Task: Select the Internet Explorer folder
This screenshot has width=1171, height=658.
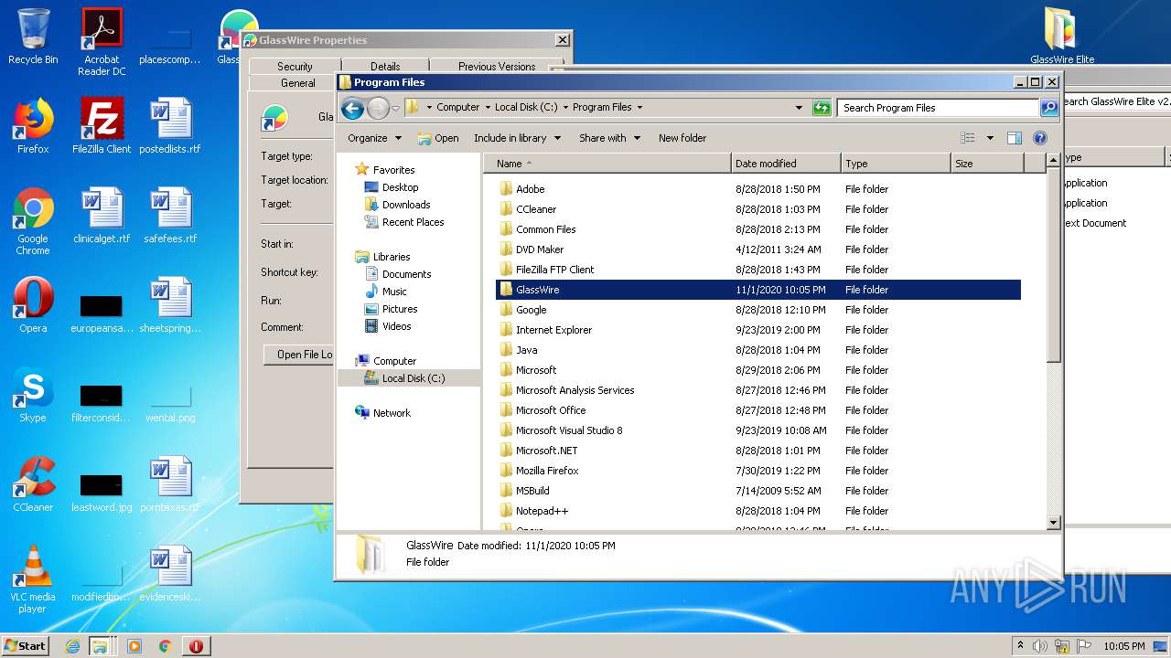Action: point(553,330)
